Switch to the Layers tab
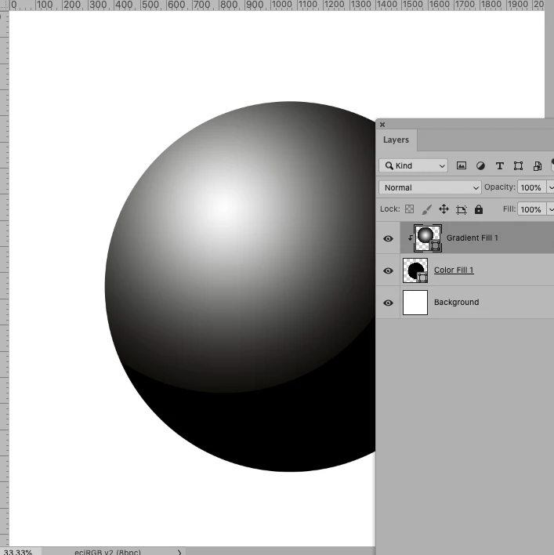 pos(396,140)
